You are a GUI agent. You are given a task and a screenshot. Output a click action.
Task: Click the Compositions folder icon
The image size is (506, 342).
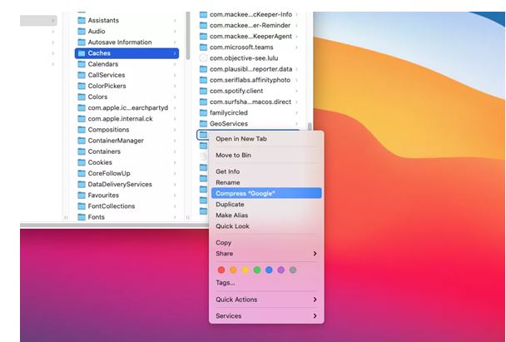(82, 130)
